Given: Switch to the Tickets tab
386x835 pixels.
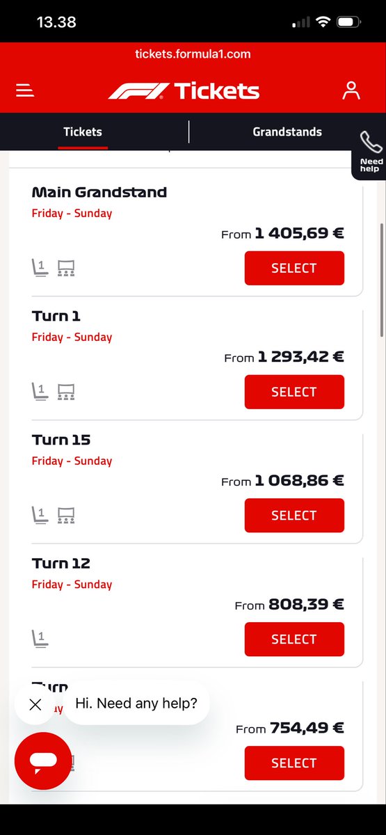Looking at the screenshot, I should click(83, 132).
